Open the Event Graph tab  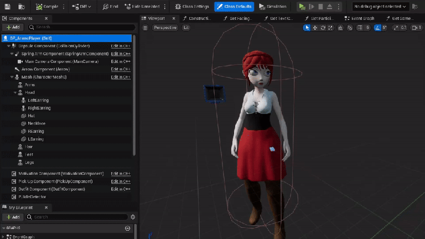tap(359, 18)
